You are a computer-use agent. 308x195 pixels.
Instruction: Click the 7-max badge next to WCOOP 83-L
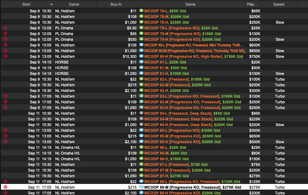[141, 96]
